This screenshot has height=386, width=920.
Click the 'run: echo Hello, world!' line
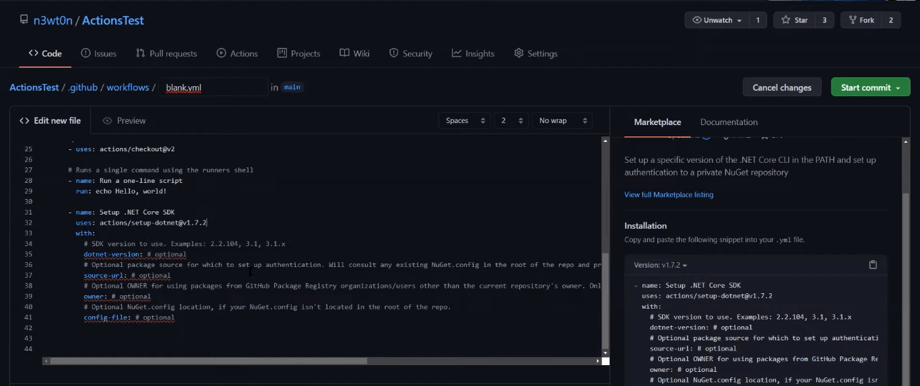coord(121,191)
